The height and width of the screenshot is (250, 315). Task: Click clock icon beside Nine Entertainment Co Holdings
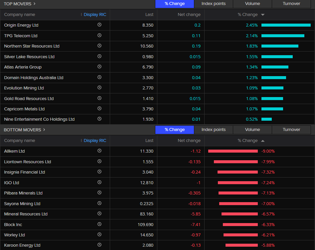[x=99, y=119]
